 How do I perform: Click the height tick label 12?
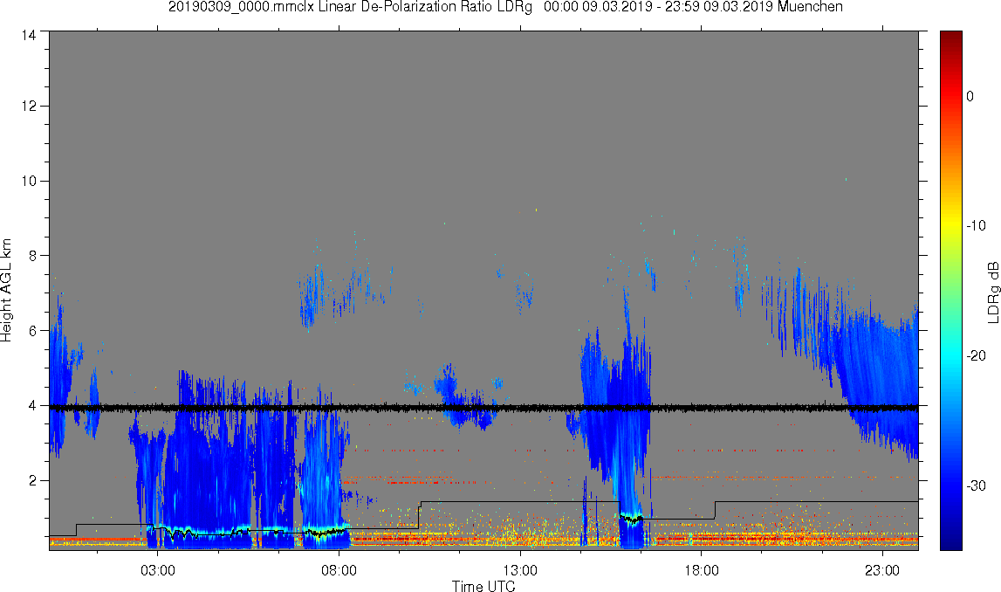(x=29, y=106)
